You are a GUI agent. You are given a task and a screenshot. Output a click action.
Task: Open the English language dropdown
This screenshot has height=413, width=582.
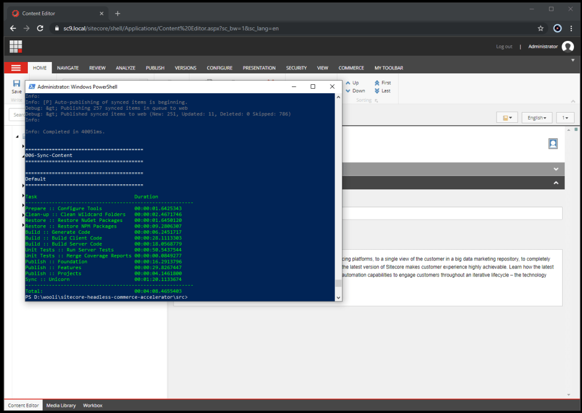(x=537, y=118)
